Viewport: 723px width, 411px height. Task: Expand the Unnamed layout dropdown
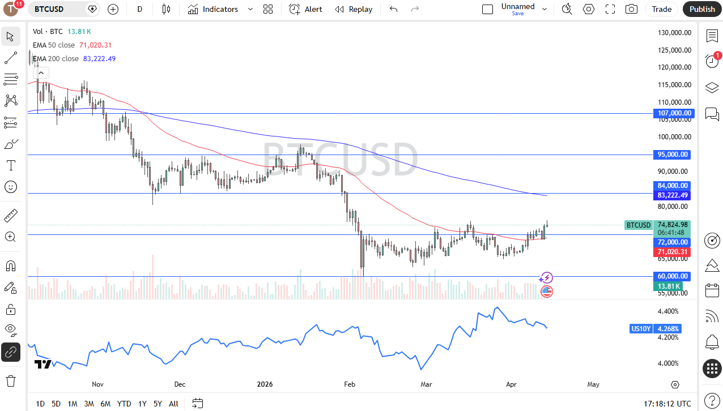(544, 9)
